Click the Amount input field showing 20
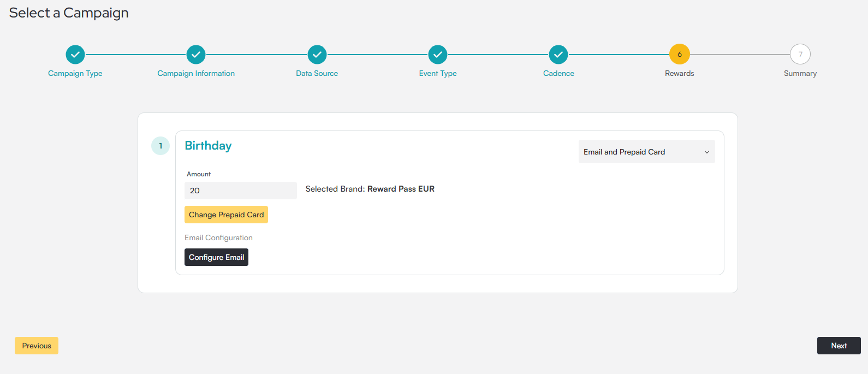Image resolution: width=868 pixels, height=374 pixels. [241, 191]
